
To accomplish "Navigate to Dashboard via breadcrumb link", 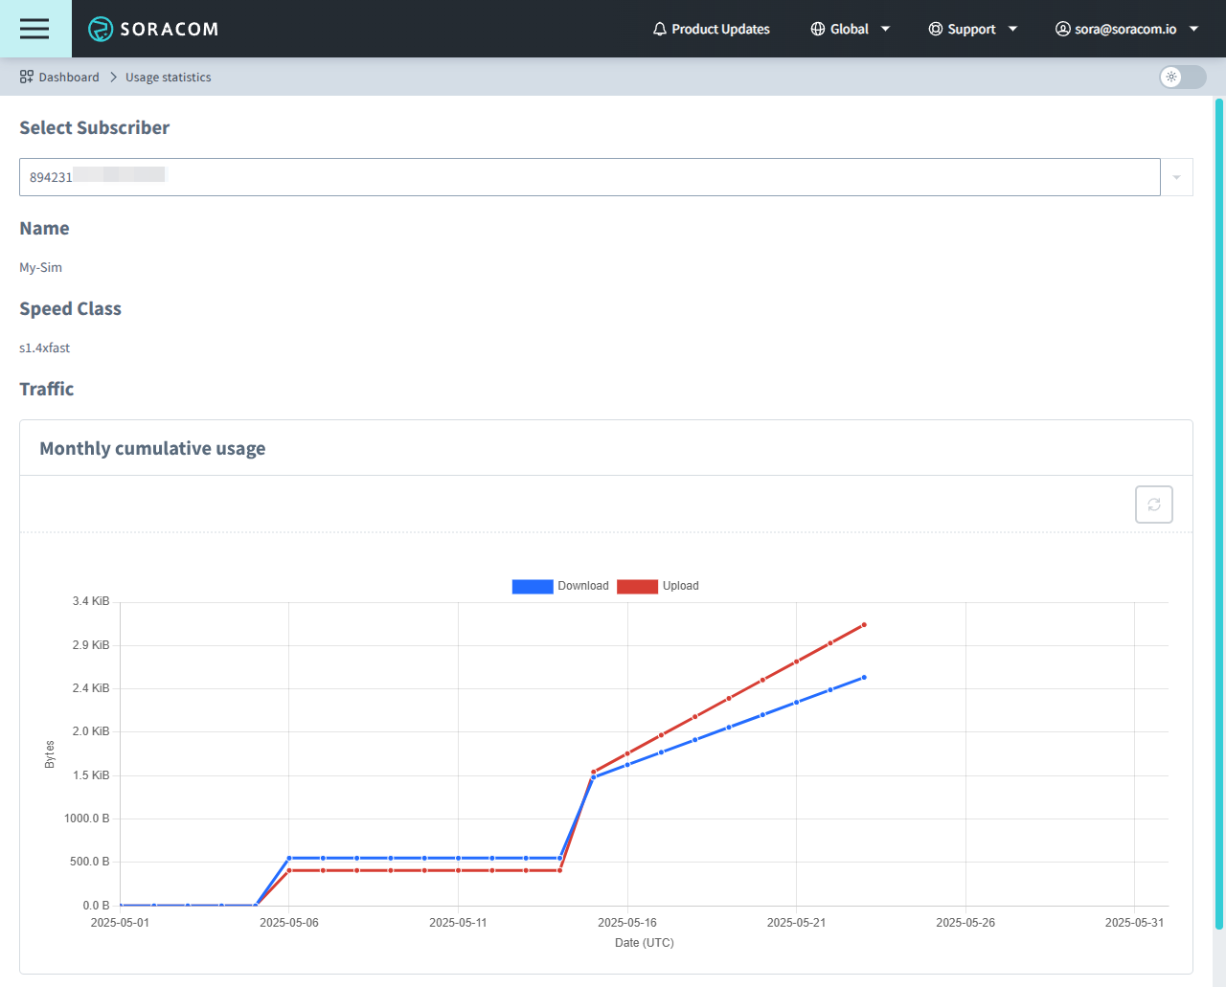I will pos(69,77).
